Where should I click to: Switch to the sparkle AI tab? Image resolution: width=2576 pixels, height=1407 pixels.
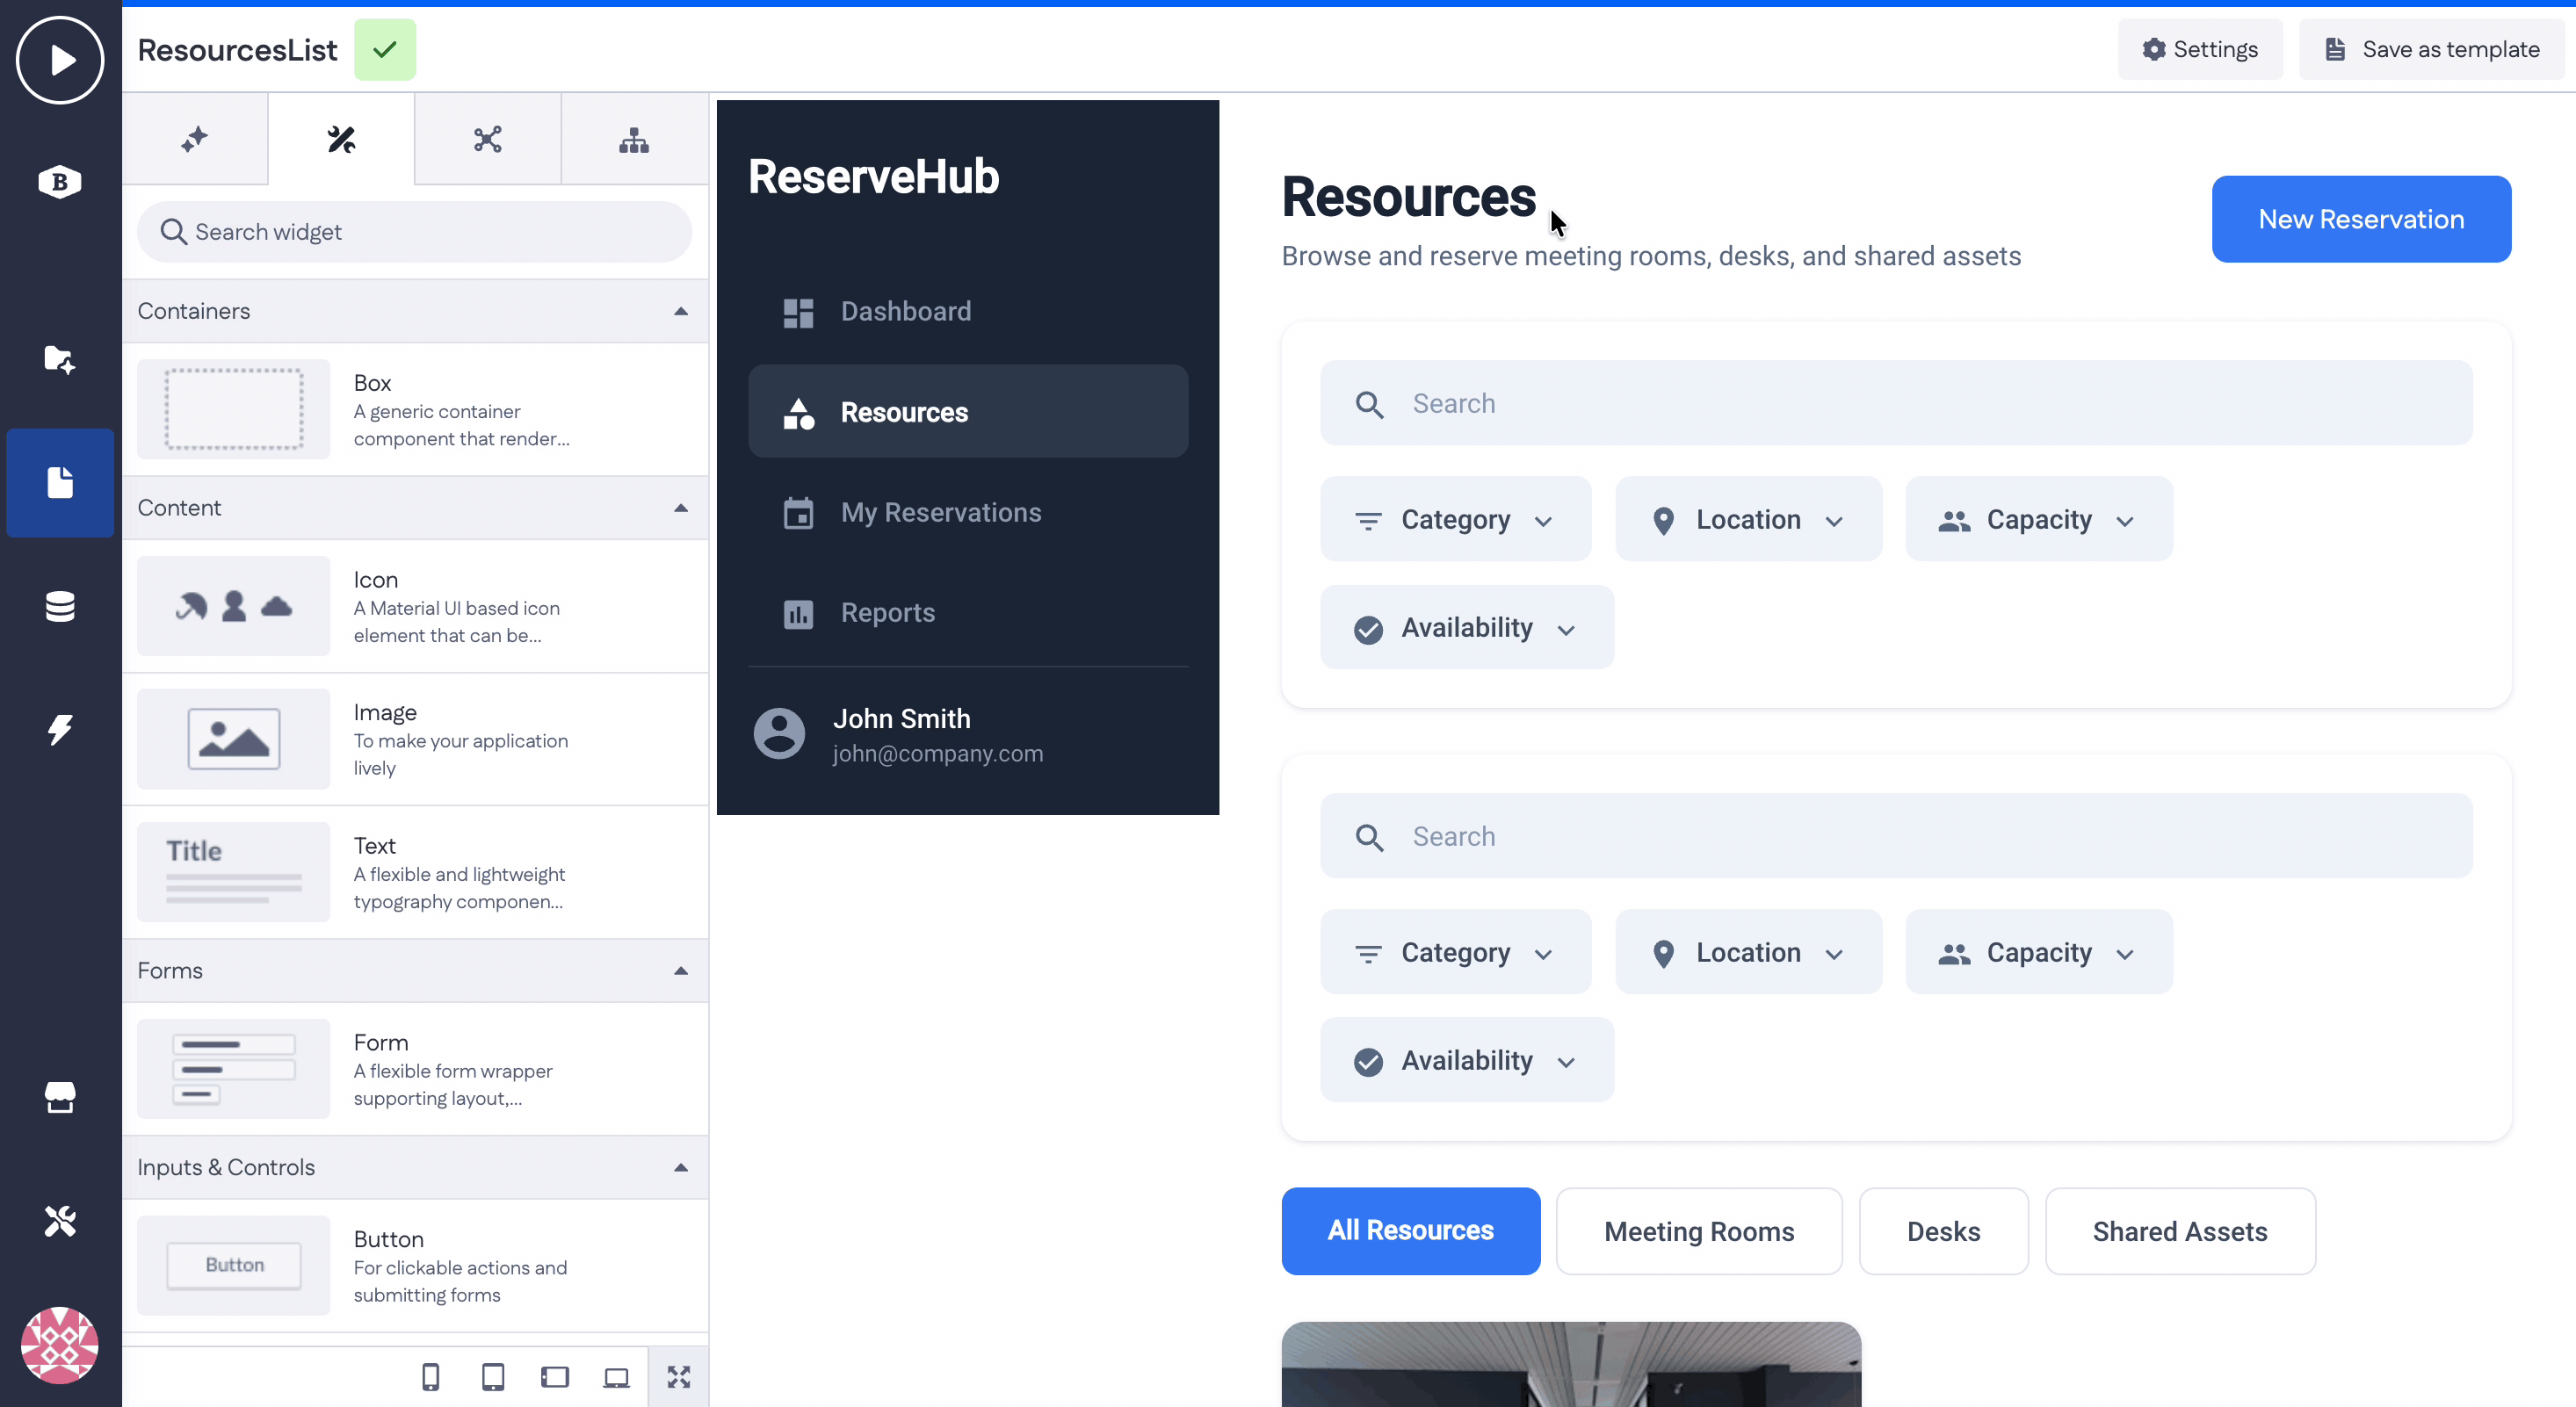point(195,139)
